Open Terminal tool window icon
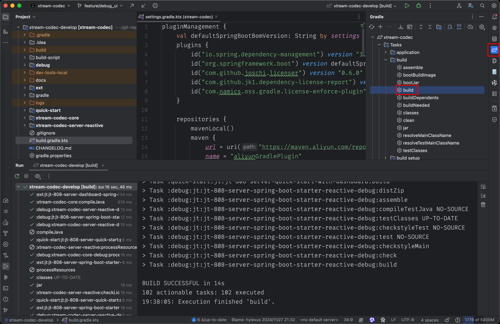This screenshot has width=500, height=324. 5,288
